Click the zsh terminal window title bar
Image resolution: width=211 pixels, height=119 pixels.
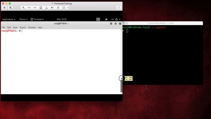pos(163,23)
